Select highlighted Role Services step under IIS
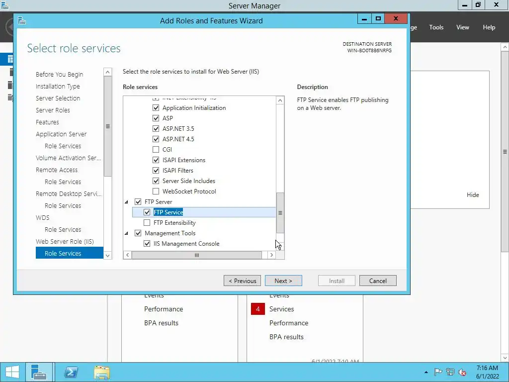 (70, 253)
